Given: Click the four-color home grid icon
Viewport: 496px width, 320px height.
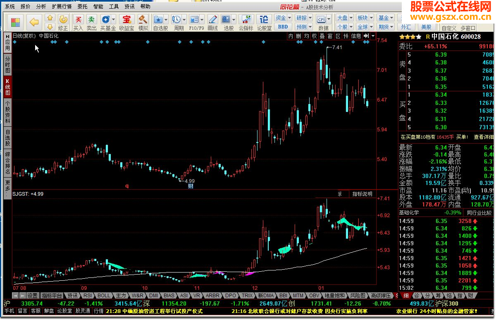Looking at the screenshot, I should [x=16, y=22].
